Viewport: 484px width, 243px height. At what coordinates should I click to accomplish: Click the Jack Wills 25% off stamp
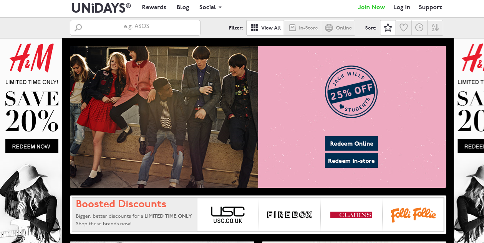tap(351, 92)
